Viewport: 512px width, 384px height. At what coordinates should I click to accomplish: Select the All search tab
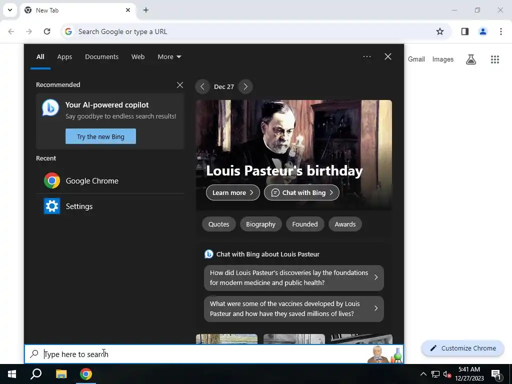point(40,57)
